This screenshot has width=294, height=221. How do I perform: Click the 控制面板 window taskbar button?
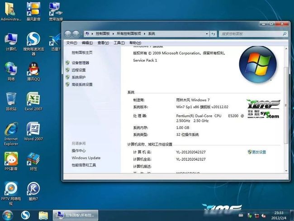coord(76,215)
